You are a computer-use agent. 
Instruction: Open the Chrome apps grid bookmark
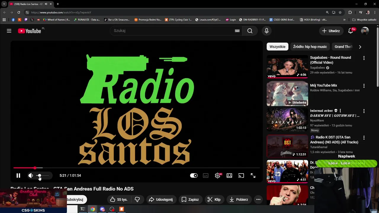(4, 20)
